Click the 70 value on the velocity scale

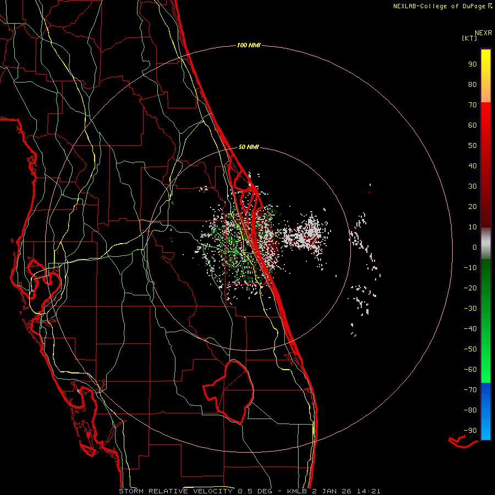472,105
